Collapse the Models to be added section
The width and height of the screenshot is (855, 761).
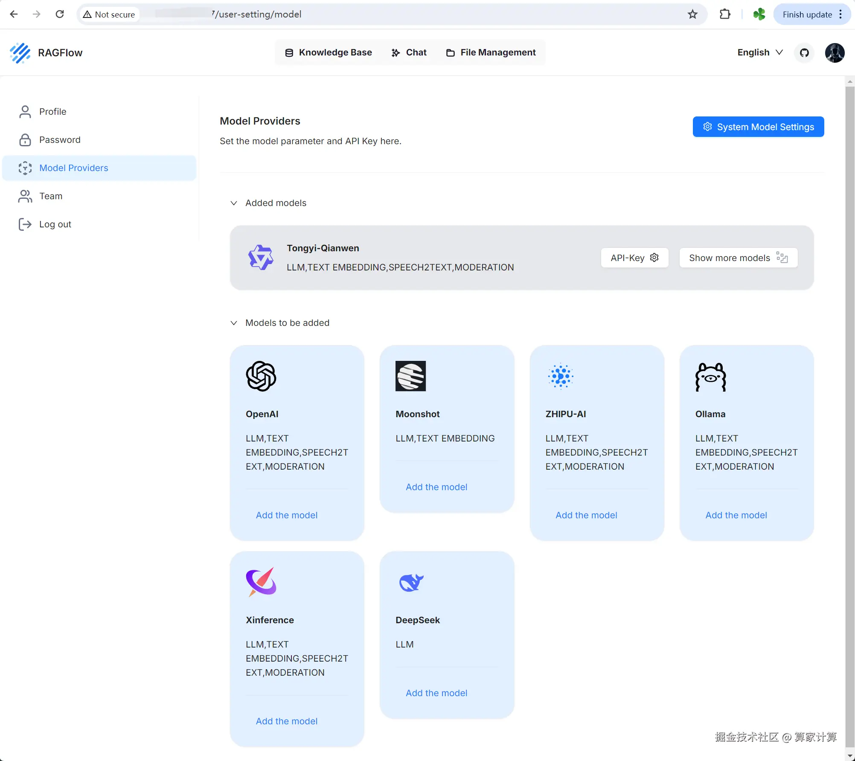(234, 323)
